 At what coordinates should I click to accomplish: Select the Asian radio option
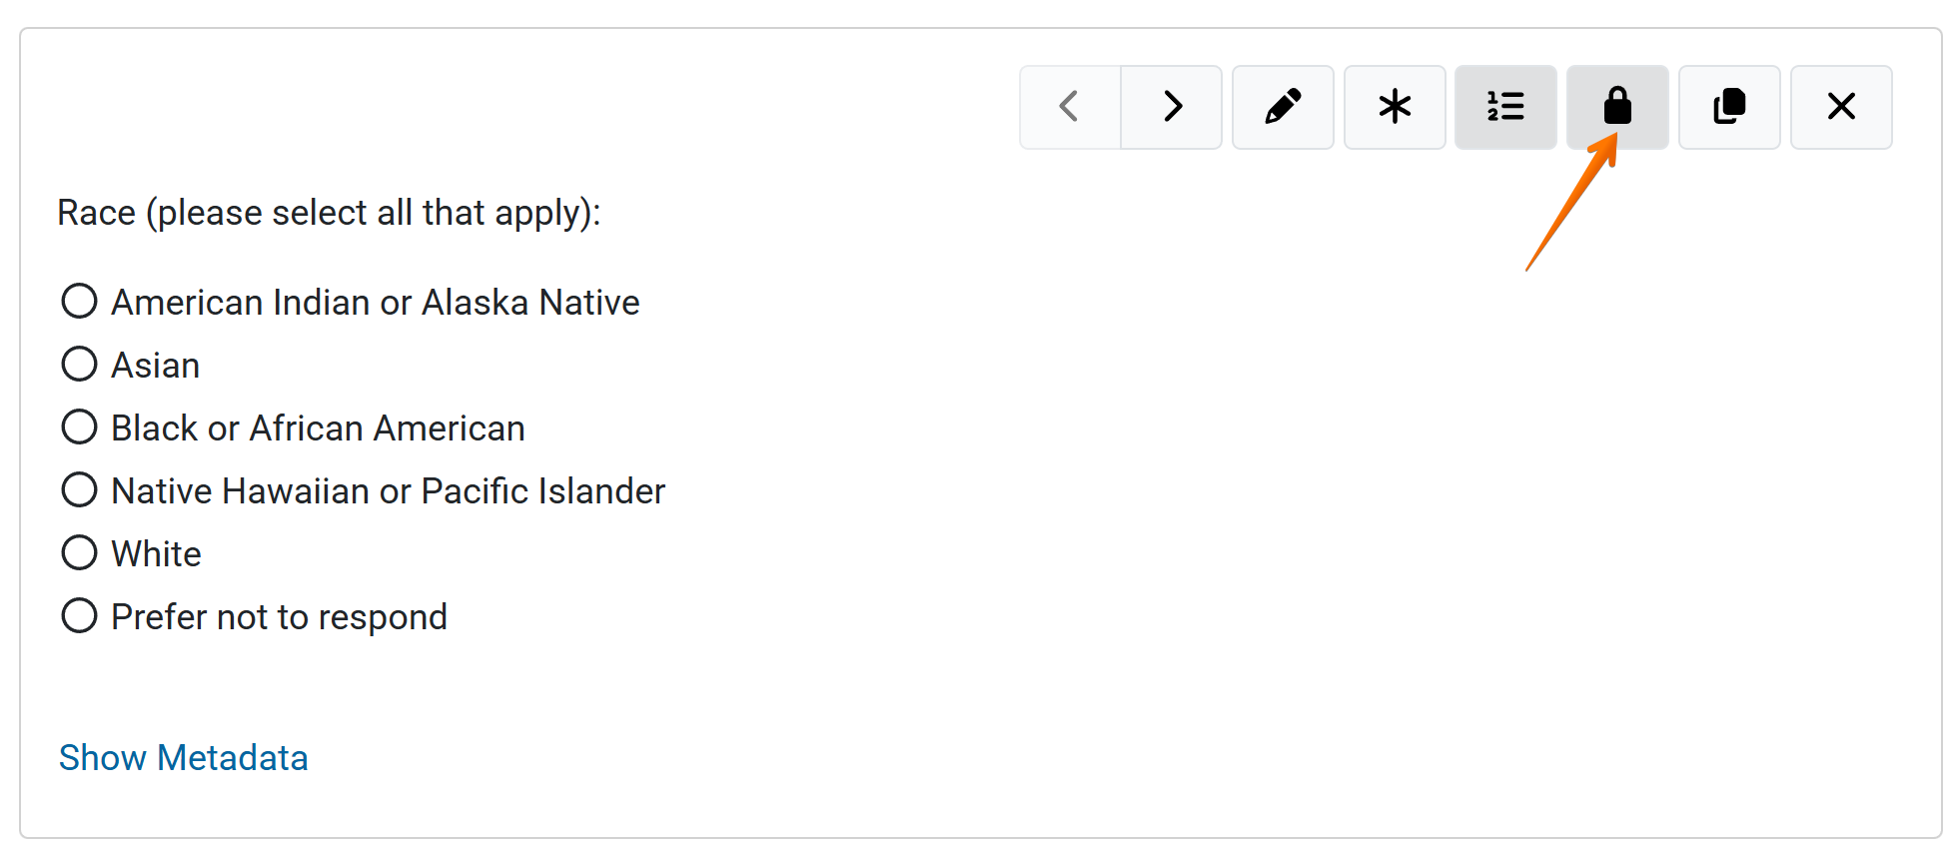80,364
